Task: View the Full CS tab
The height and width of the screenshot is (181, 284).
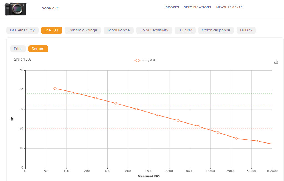Action: click(246, 30)
